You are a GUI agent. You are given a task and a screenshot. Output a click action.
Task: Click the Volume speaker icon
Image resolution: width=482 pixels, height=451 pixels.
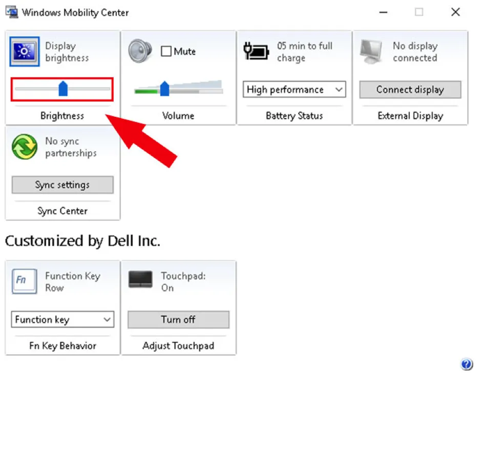point(139,51)
